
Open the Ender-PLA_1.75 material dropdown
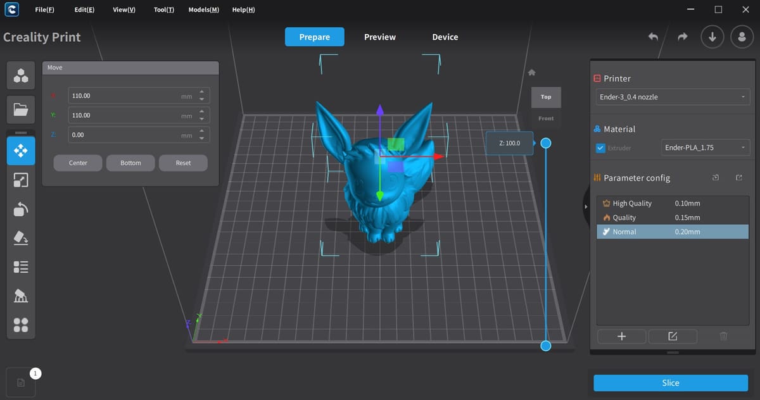[706, 147]
